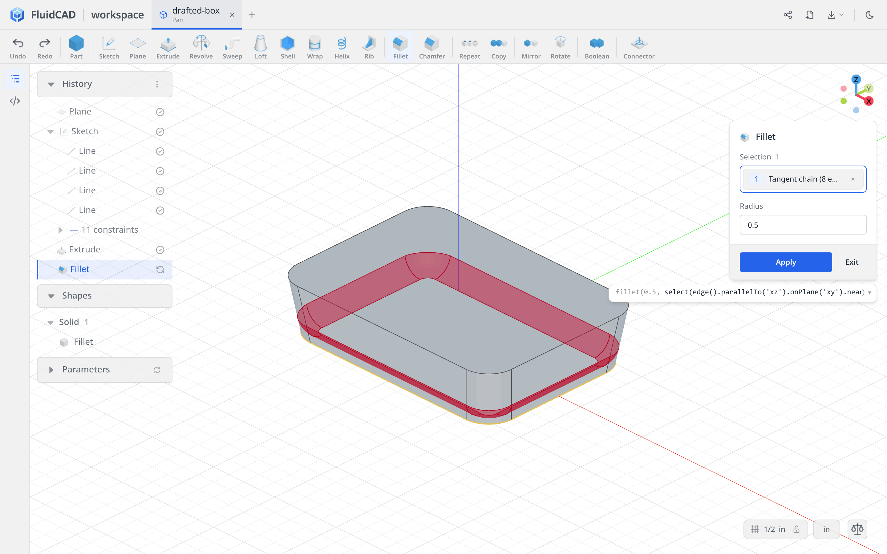Select the Extrude tool
887x554 pixels.
pos(168,47)
